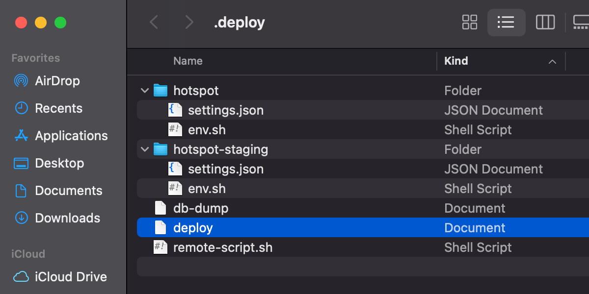
Task: Open the Documents folder icon
Action: tap(21, 191)
